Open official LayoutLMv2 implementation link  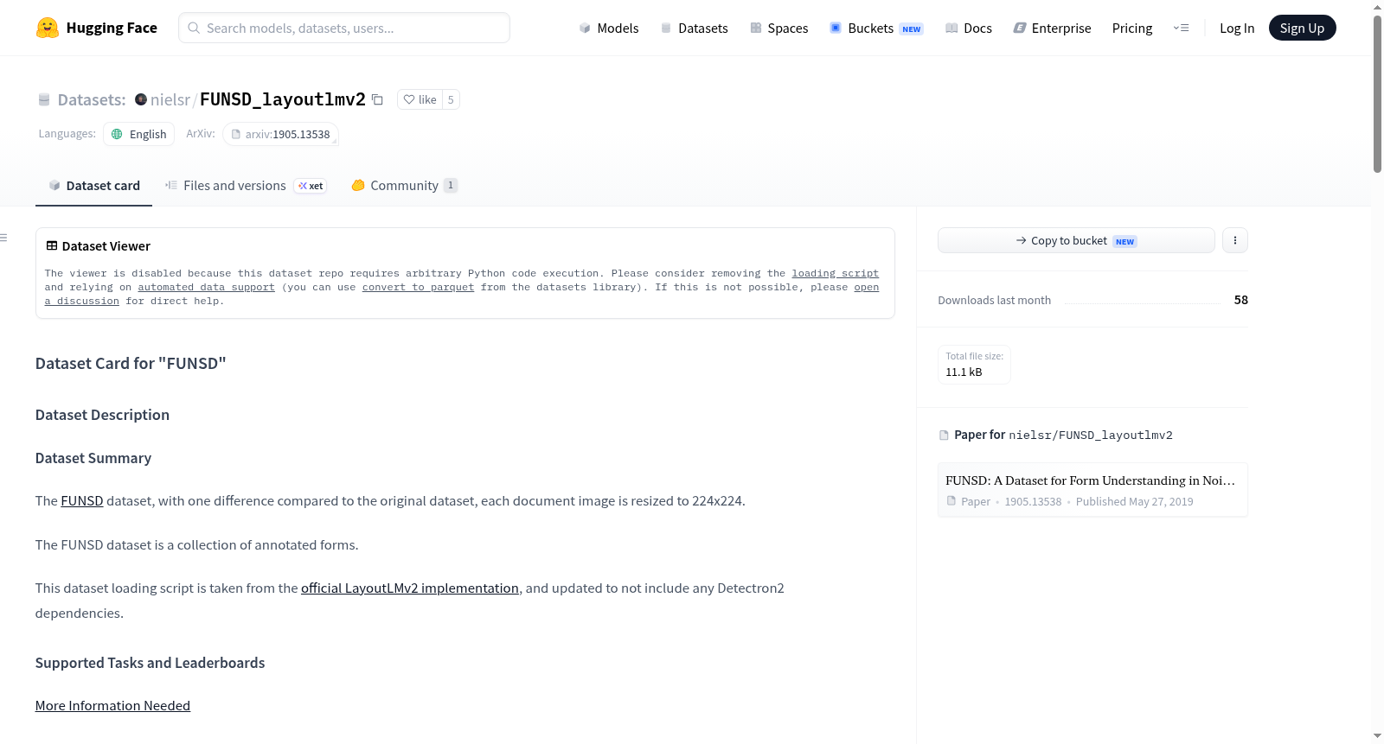(x=410, y=588)
